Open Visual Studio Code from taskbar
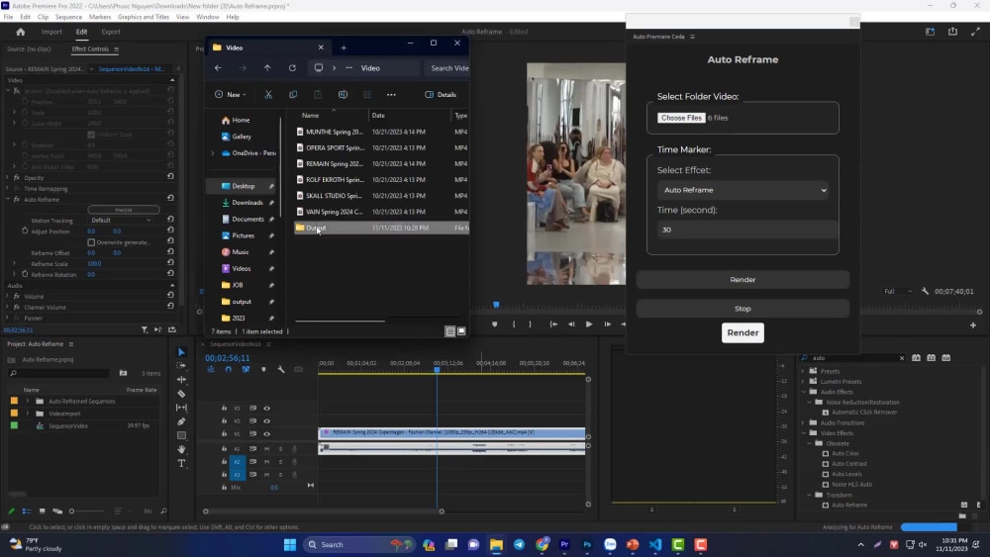This screenshot has width=990, height=557. [x=655, y=544]
